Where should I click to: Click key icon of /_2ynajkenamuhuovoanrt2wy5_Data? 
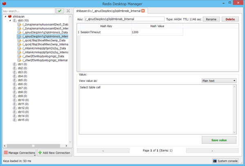pos(19,24)
